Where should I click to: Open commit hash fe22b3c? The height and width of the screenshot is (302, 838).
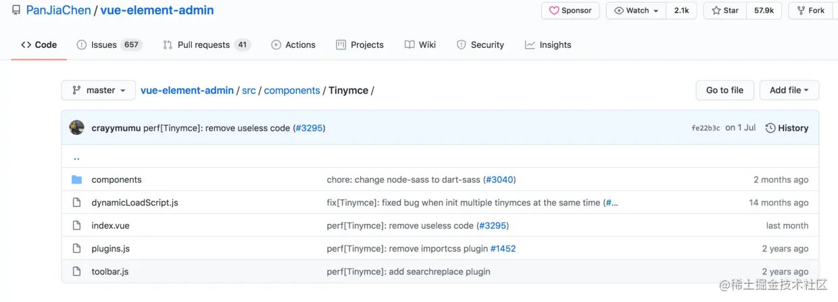pyautogui.click(x=706, y=128)
